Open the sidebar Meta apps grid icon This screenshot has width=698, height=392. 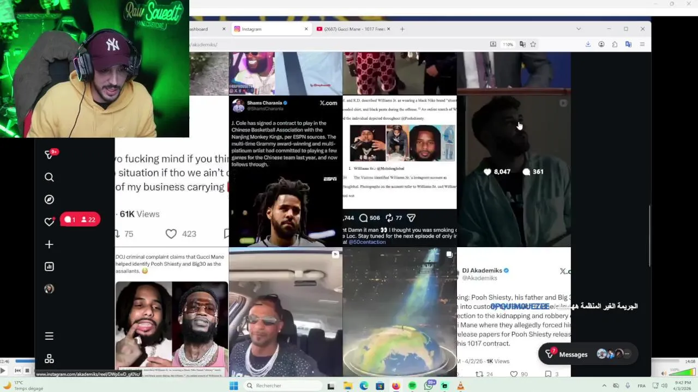click(x=49, y=359)
